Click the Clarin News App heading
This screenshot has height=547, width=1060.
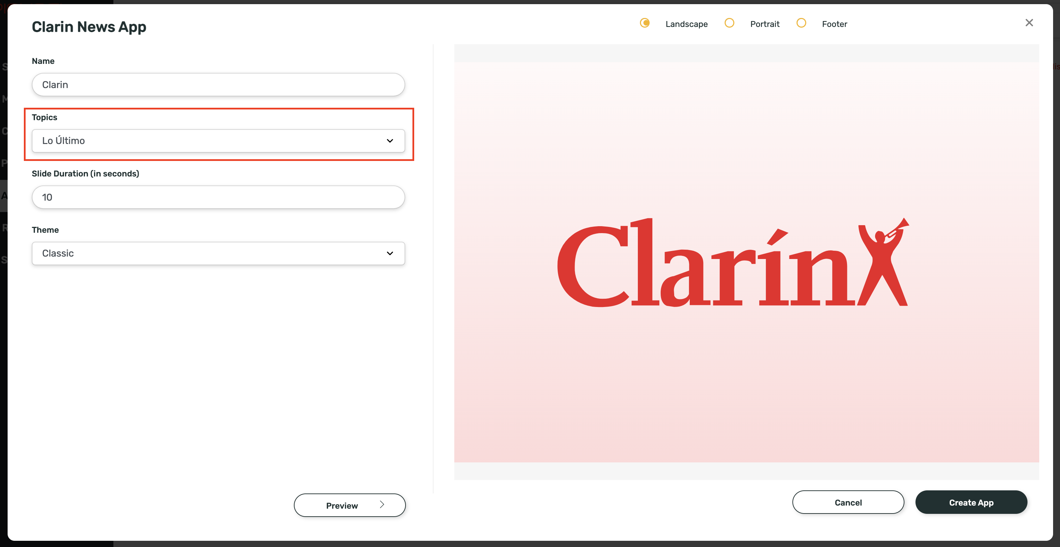pos(89,27)
